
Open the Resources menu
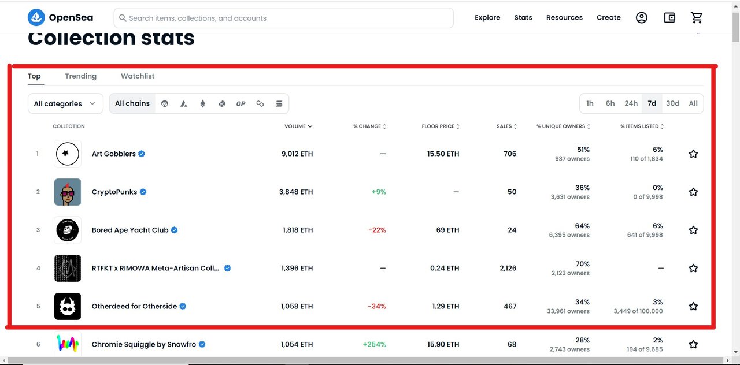coord(564,18)
